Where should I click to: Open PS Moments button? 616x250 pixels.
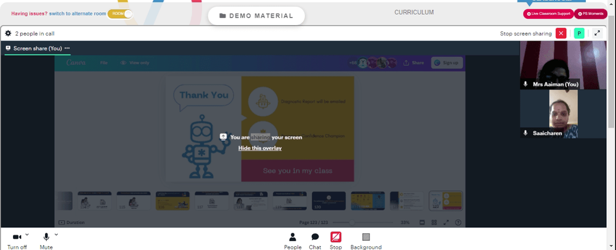coord(591,14)
